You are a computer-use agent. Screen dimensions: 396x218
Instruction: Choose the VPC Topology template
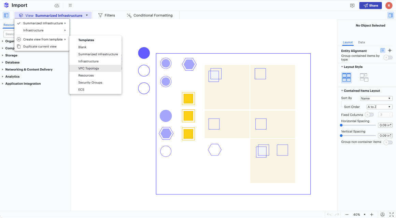96,68
